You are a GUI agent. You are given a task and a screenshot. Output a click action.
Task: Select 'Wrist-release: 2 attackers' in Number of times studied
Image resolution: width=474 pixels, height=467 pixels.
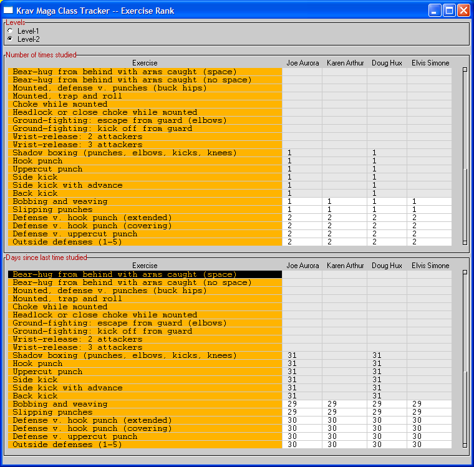pos(145,137)
